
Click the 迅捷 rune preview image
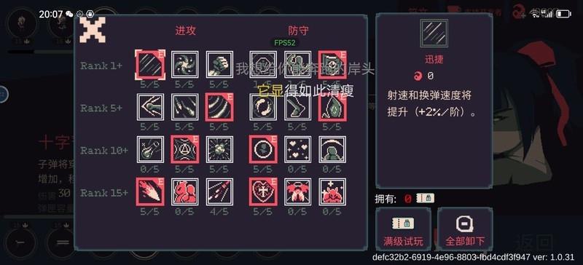tap(434, 33)
